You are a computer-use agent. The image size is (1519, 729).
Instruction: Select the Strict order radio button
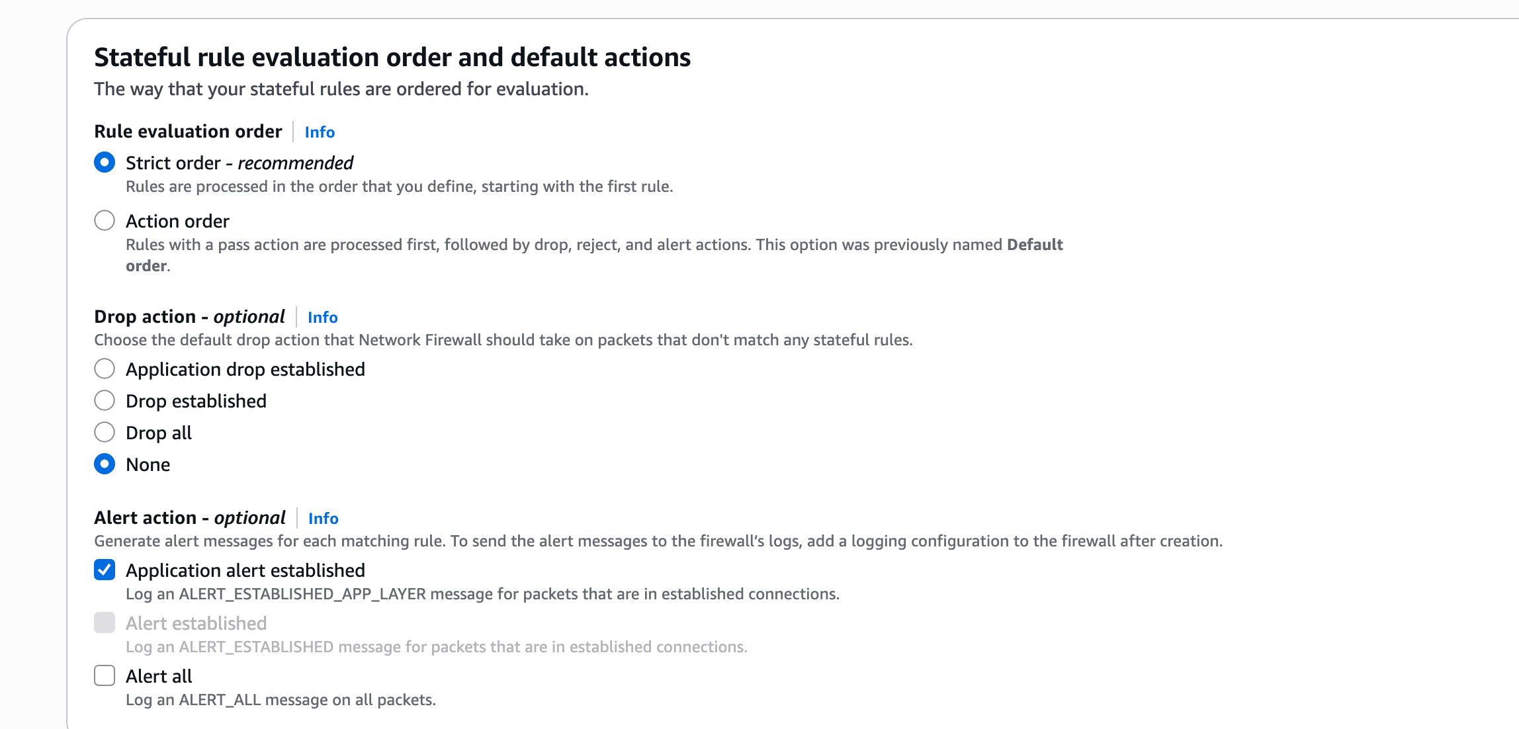click(105, 163)
